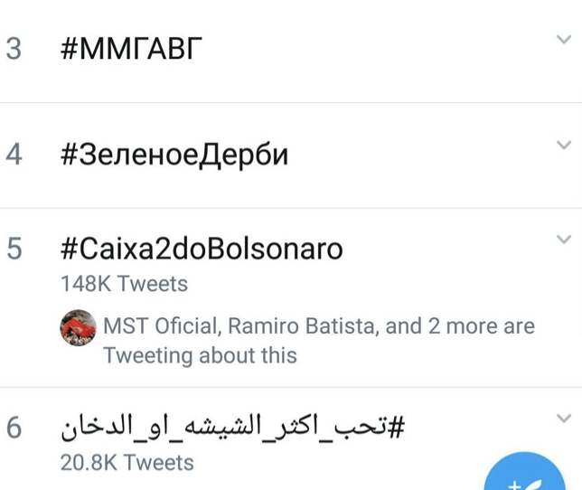Click rank number 3 in trends list
Viewport: 582px width, 490px height.
(14, 49)
